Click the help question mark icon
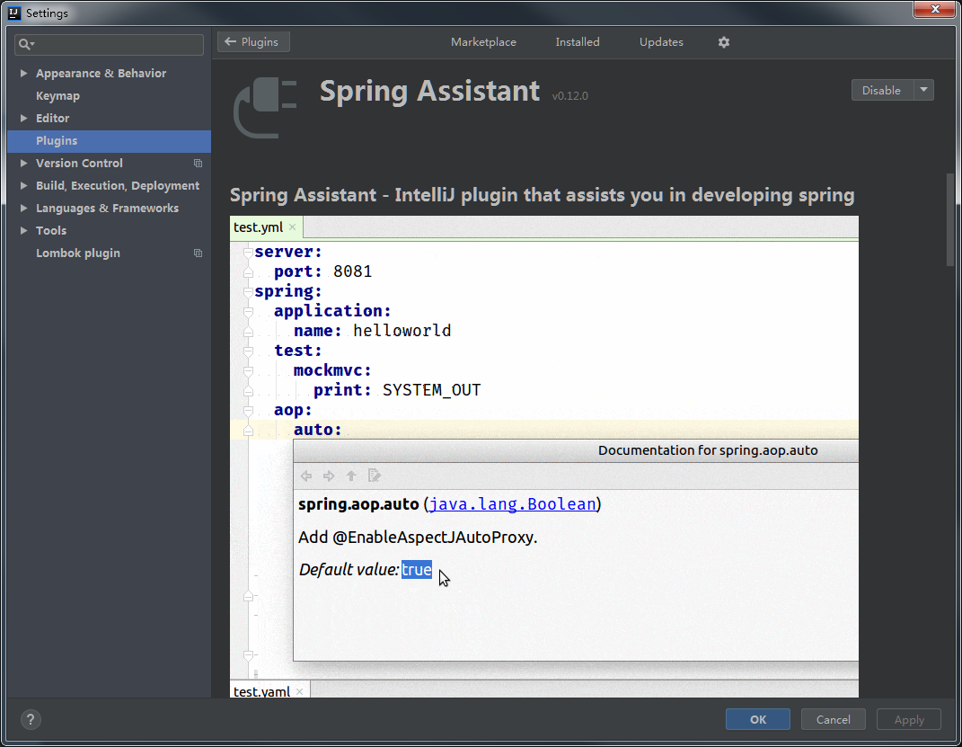 coord(31,719)
